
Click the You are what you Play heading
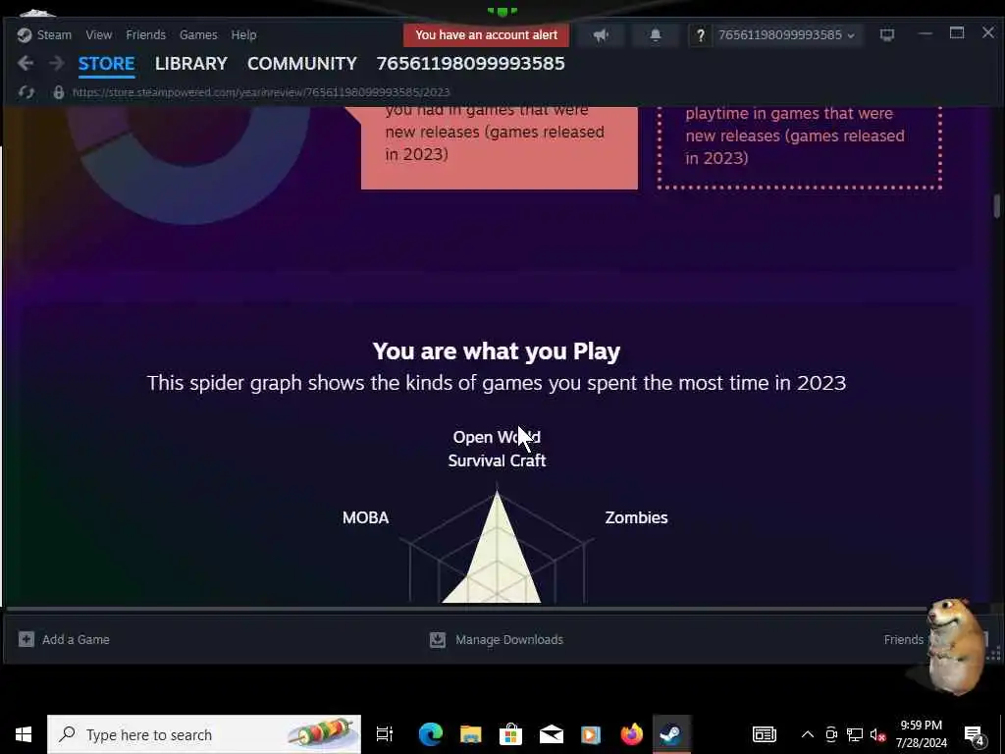click(496, 350)
